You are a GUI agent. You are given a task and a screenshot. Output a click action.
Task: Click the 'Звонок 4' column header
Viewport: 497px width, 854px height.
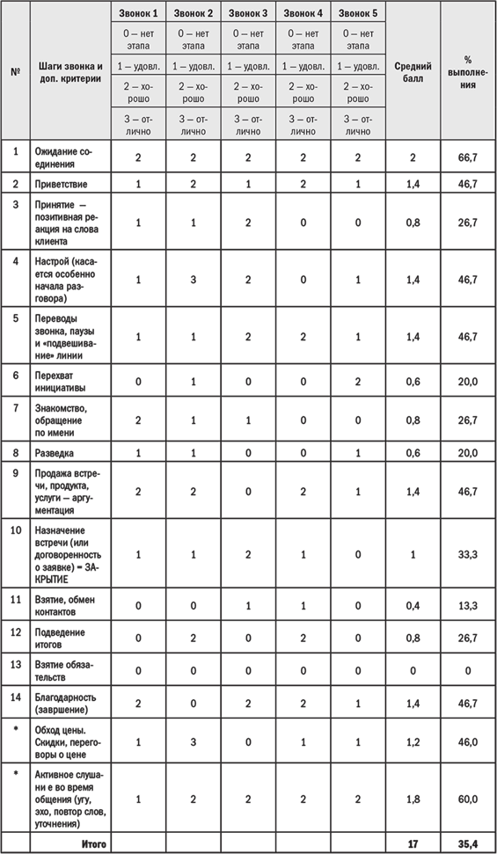coord(303,11)
